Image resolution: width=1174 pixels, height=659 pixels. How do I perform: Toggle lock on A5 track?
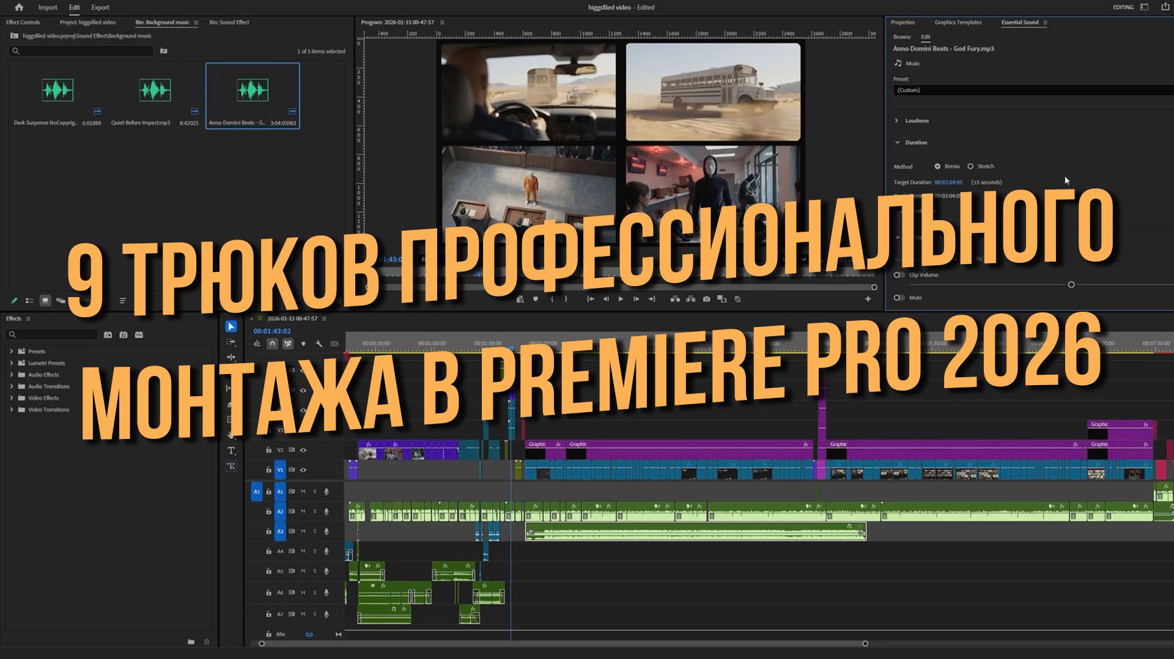[x=268, y=572]
